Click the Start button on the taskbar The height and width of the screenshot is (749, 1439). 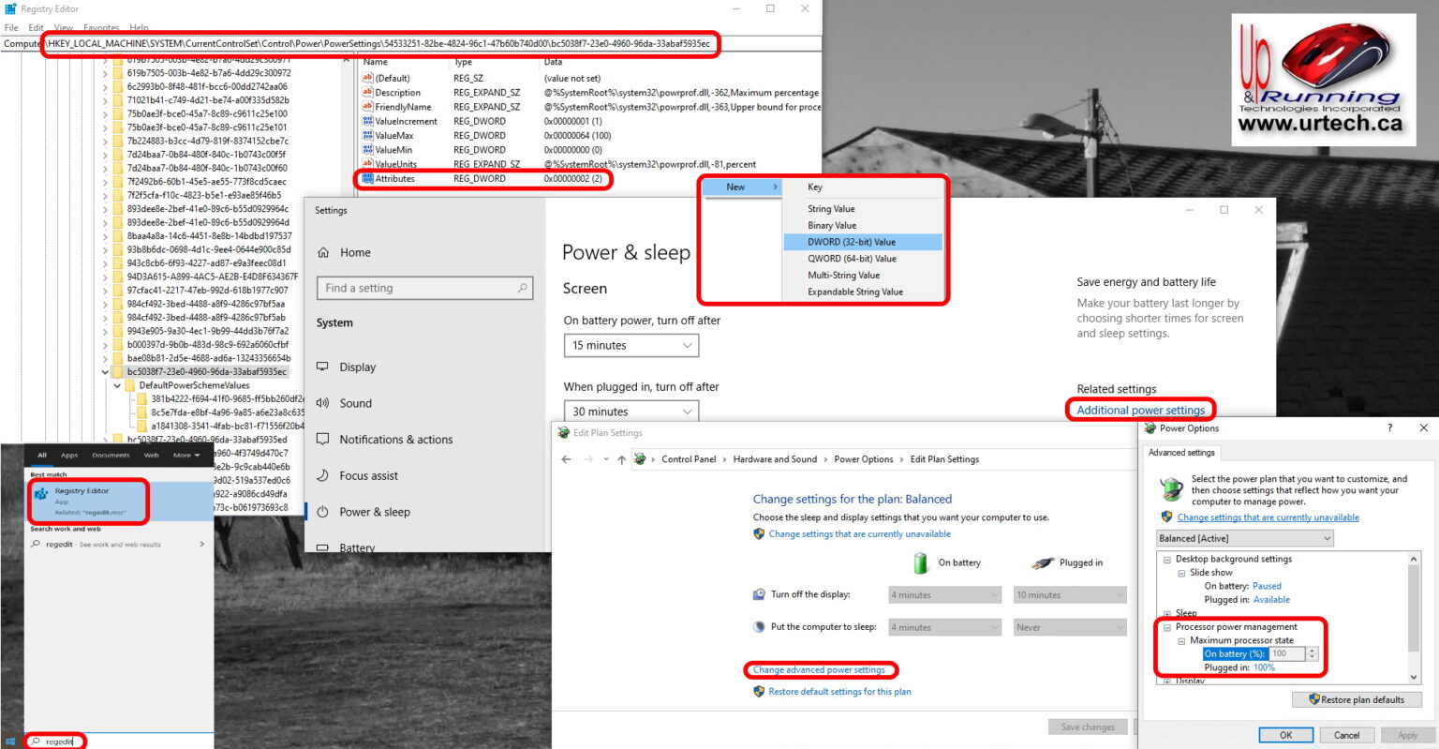click(10, 741)
